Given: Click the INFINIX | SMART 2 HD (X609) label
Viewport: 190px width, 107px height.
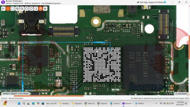Looking at the screenshot, I should coord(15,94).
